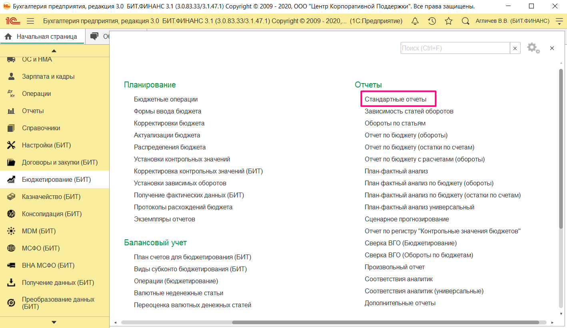Screen dimensions: 567x328
Task: Clear the search field with X button
Action: (x=515, y=48)
